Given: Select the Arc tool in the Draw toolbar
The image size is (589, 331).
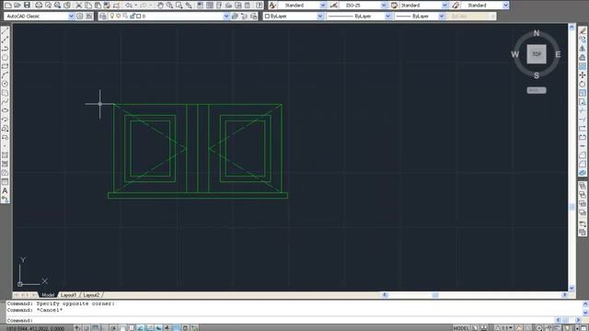Looking at the screenshot, I should click(x=5, y=75).
